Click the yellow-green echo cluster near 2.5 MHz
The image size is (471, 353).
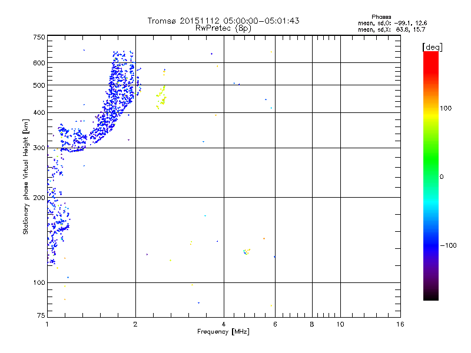pyautogui.click(x=161, y=97)
